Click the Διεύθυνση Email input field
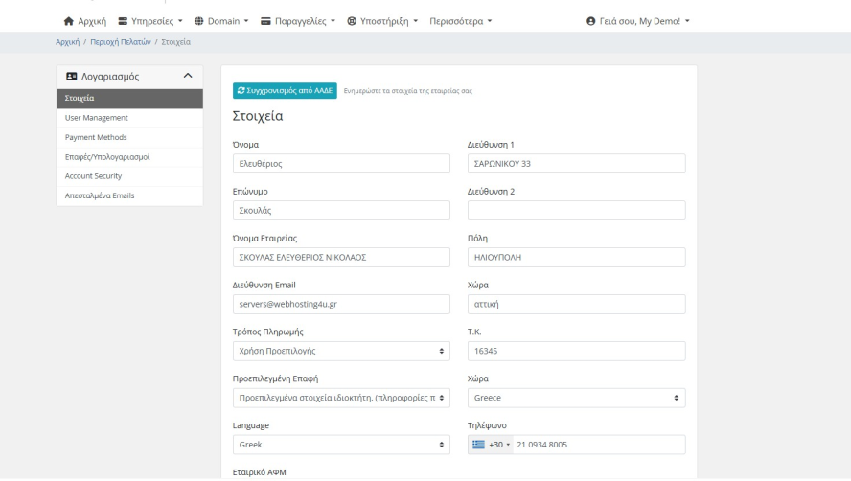The width and height of the screenshot is (851, 481). tap(341, 304)
